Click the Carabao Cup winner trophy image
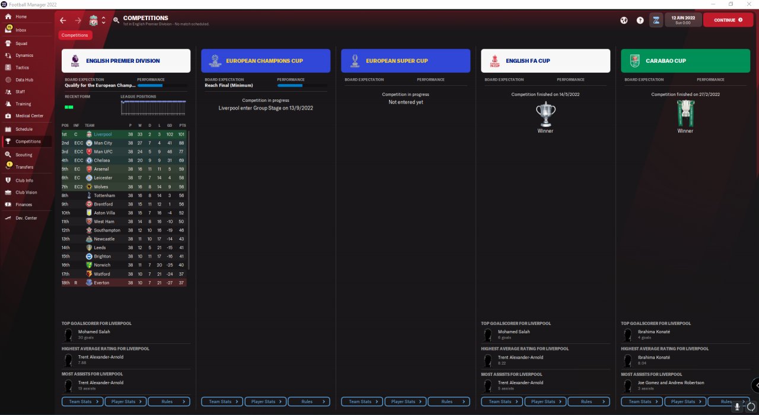The height and width of the screenshot is (415, 759). [x=685, y=113]
